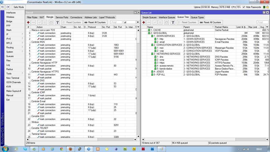
Task: Open the filter funnel in the Firewall window
Action: (57, 22)
